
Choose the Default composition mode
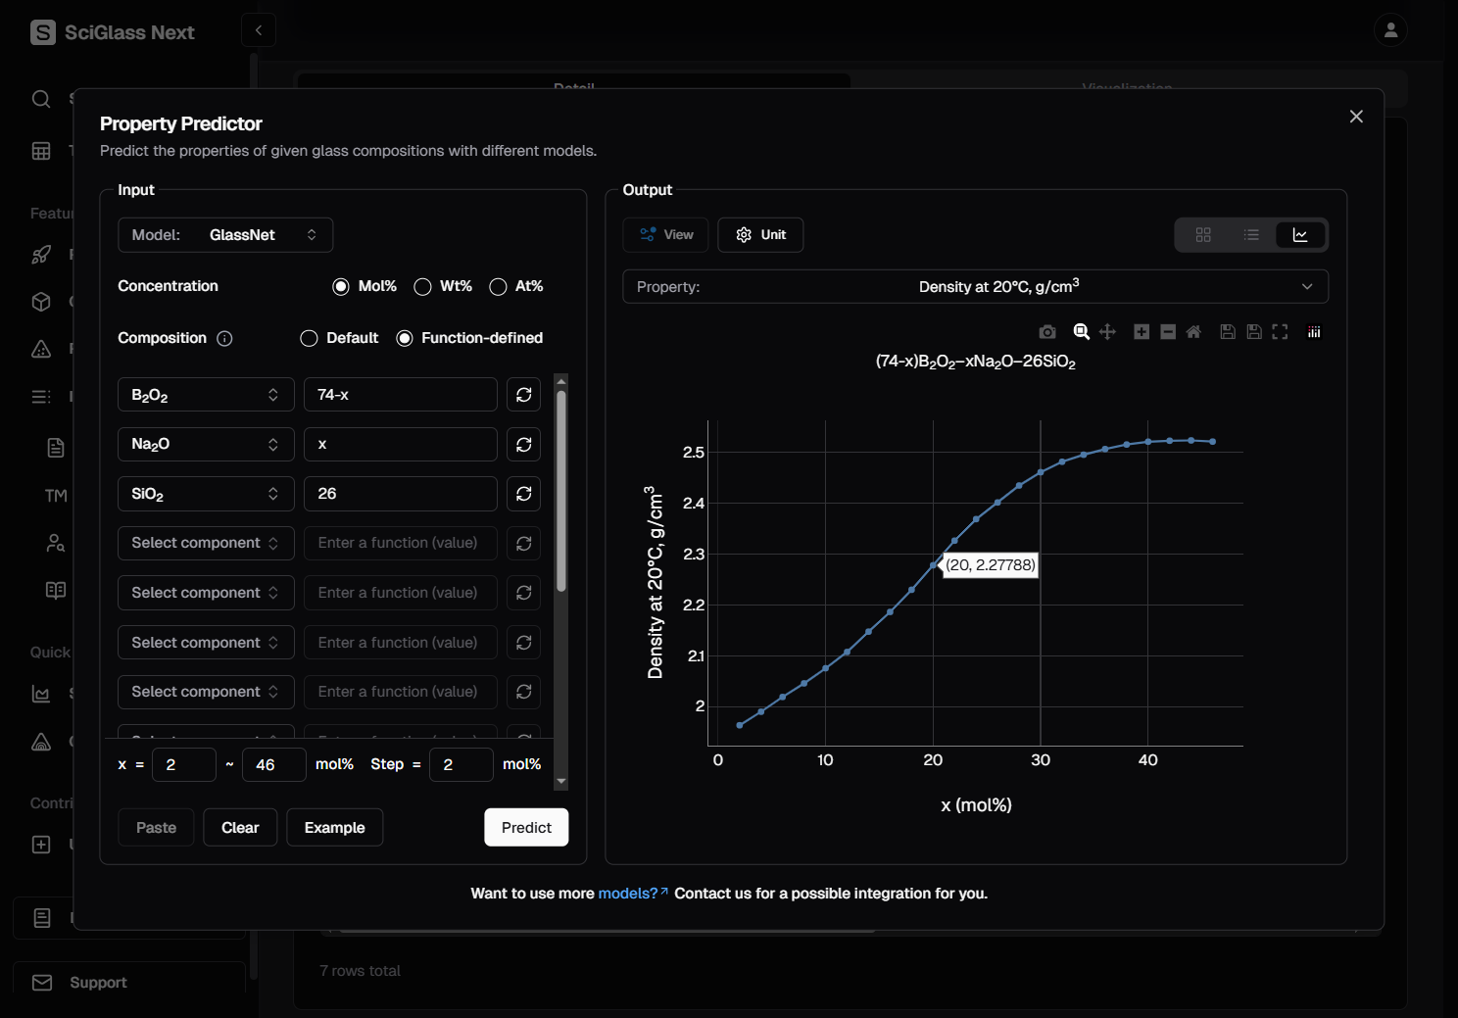(310, 338)
